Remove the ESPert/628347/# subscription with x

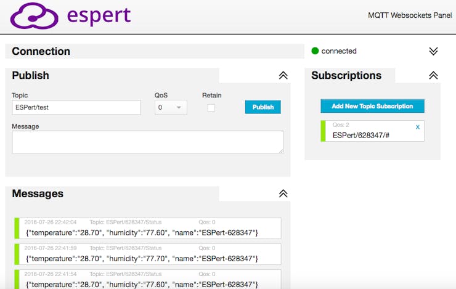click(418, 127)
